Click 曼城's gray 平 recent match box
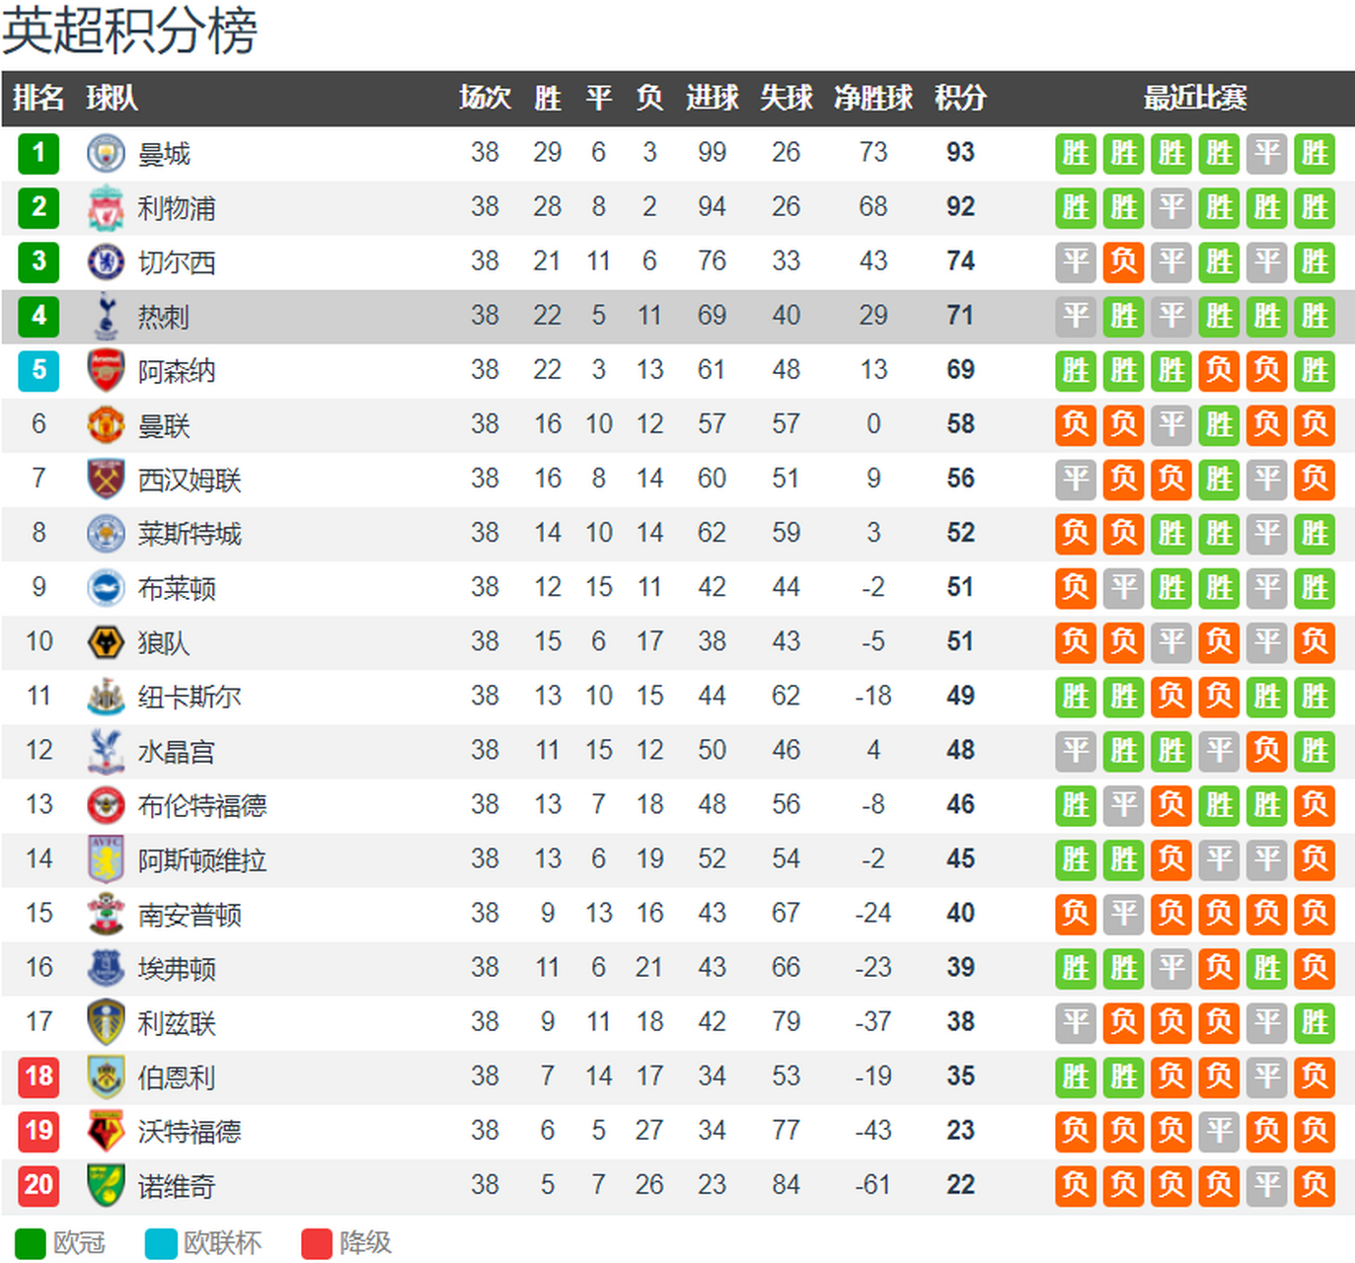Screen dimensions: 1355x1263 pos(1266,154)
